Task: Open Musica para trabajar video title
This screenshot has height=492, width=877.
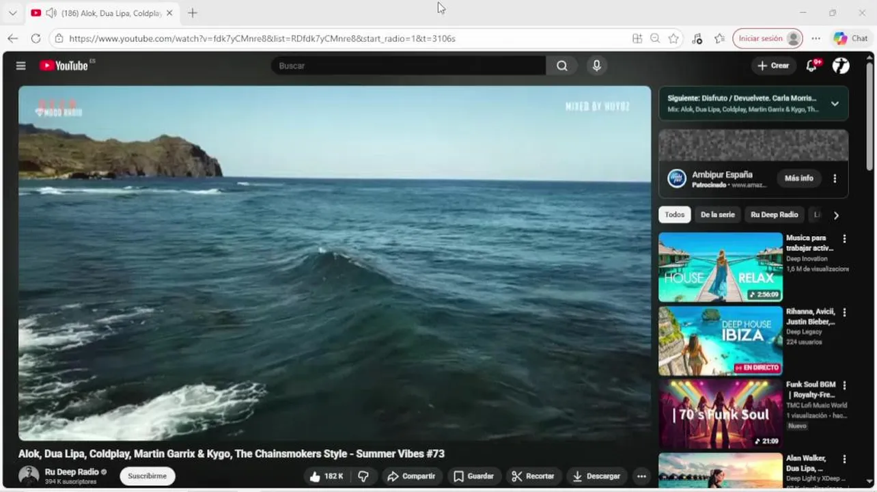Action: (810, 243)
